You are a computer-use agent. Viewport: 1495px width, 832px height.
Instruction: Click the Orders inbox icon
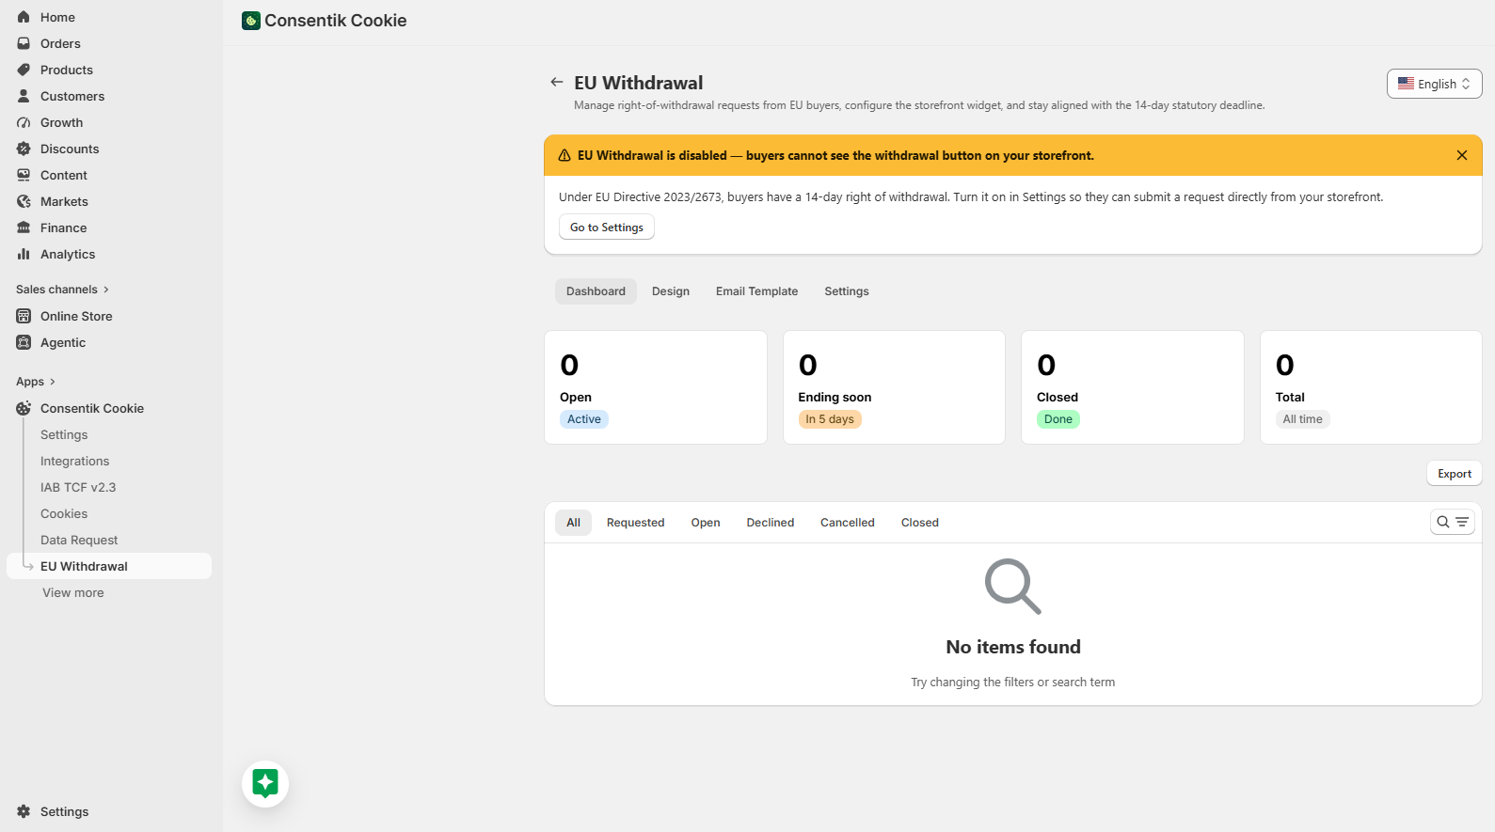tap(24, 43)
